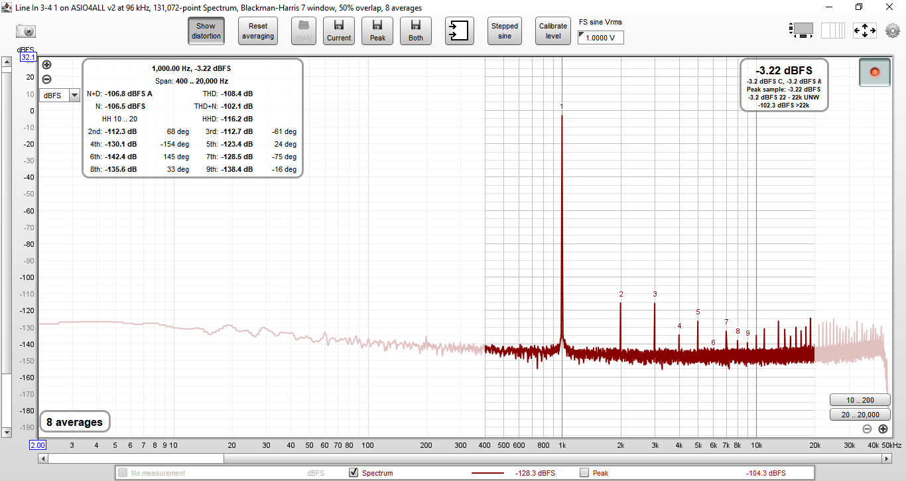This screenshot has width=906, height=481.
Task: Click the import arrow-into-box icon
Action: tap(460, 31)
